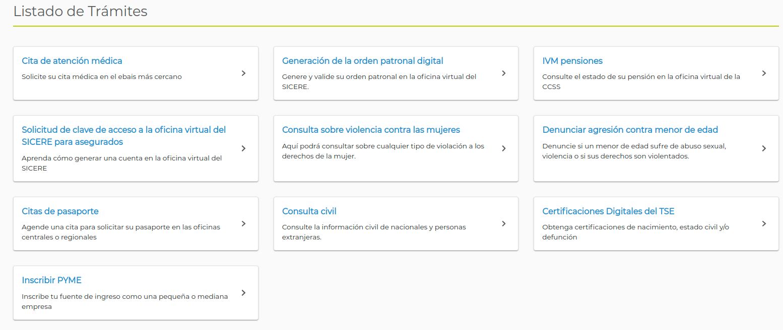Viewport: 783px width, 330px height.
Task: Click the chevron beside Generación de la orden patronal
Action: pyautogui.click(x=504, y=73)
